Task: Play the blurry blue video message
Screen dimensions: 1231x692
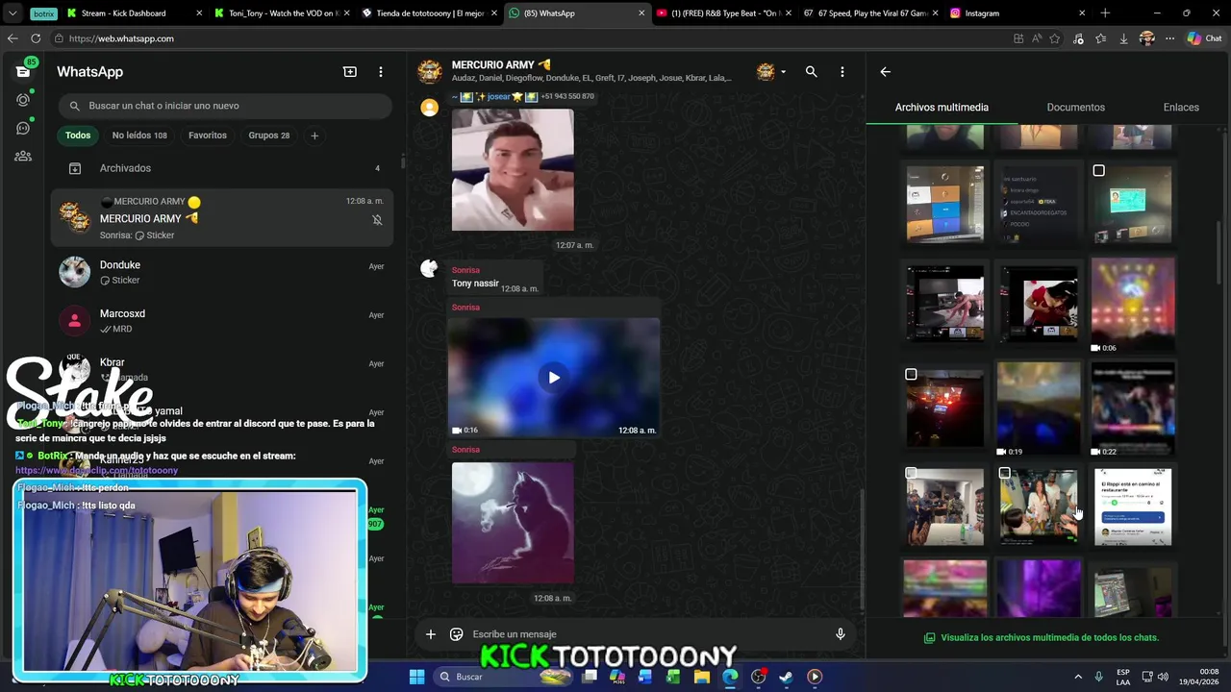Action: tap(554, 378)
